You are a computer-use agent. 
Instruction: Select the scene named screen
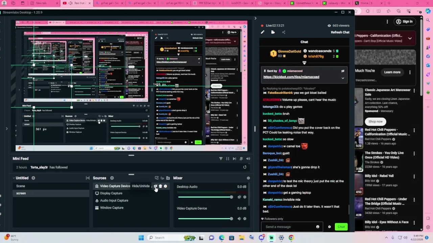coord(51,193)
